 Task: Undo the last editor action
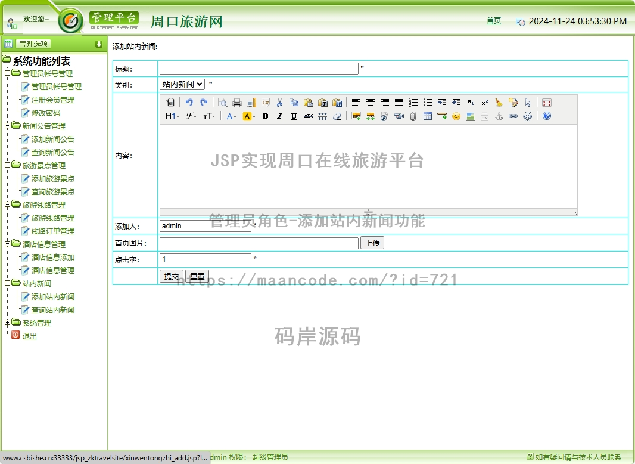(189, 103)
